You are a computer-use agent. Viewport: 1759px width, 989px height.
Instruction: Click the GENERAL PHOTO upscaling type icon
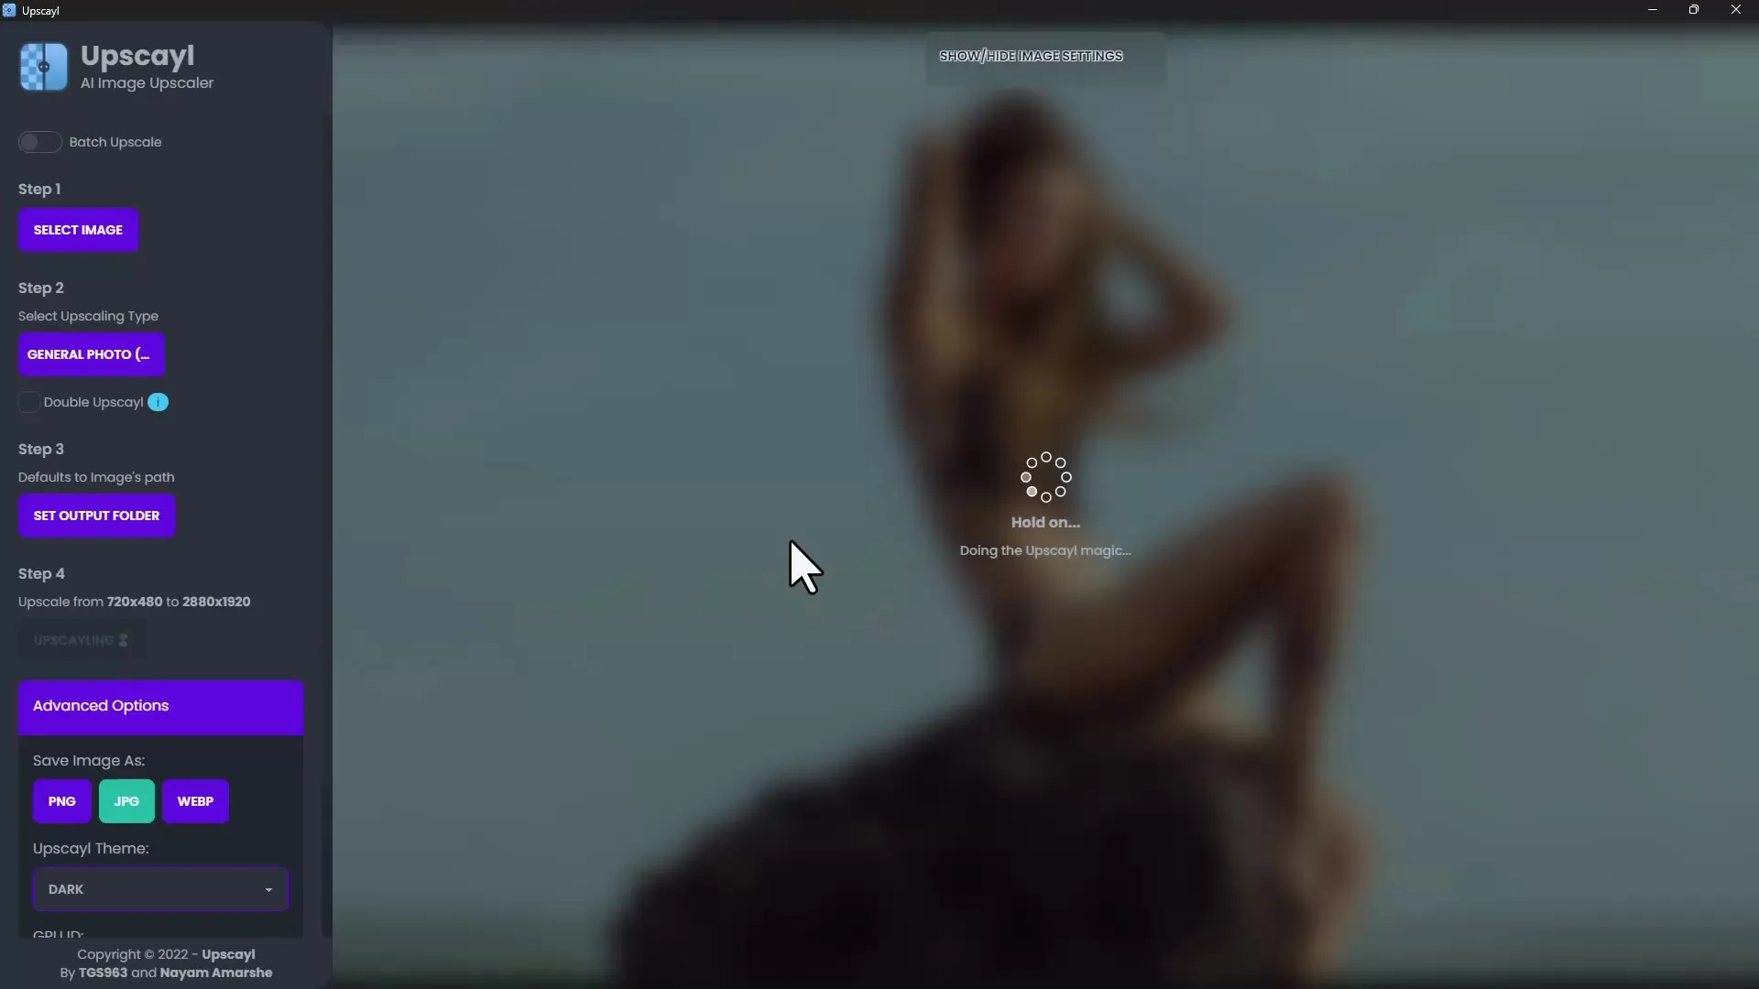pos(91,353)
